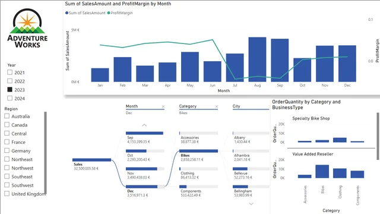This screenshot has height=214, width=380.
Task: Click the Nov sales bar
Action: (325, 64)
